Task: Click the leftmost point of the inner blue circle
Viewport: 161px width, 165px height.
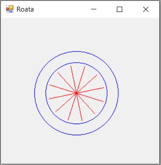Action: click(x=45, y=93)
